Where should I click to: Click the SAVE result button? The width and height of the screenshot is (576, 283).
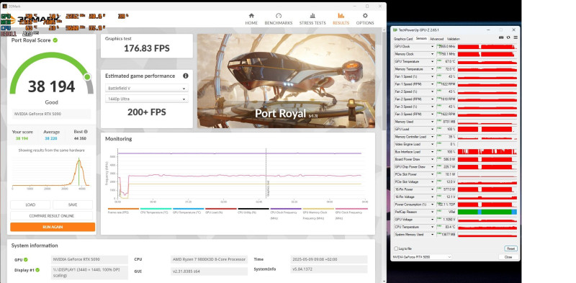coord(73,205)
